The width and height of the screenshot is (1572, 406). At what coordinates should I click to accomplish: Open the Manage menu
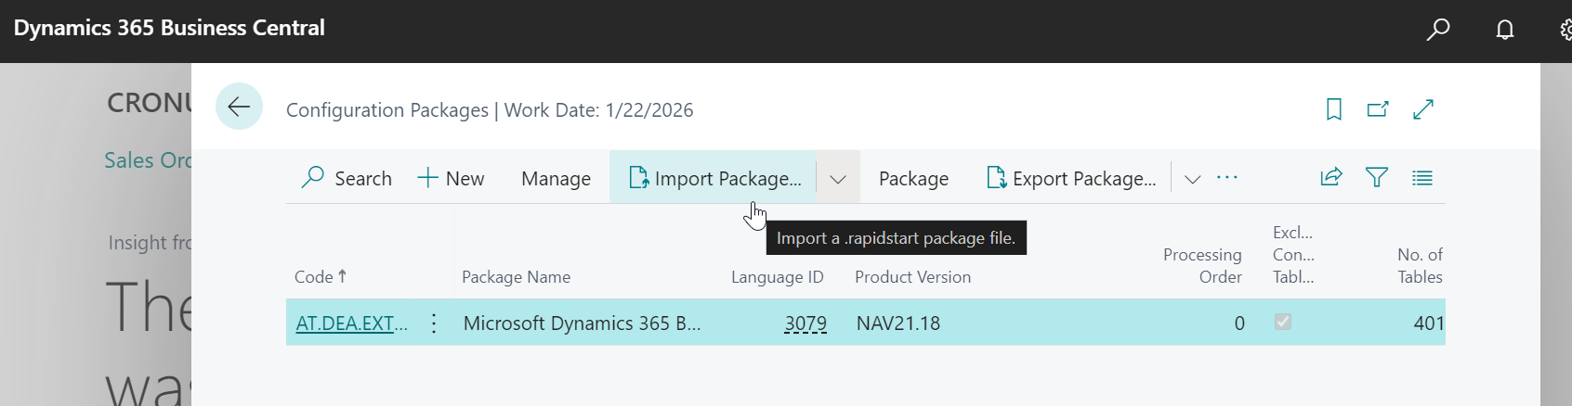click(x=556, y=179)
